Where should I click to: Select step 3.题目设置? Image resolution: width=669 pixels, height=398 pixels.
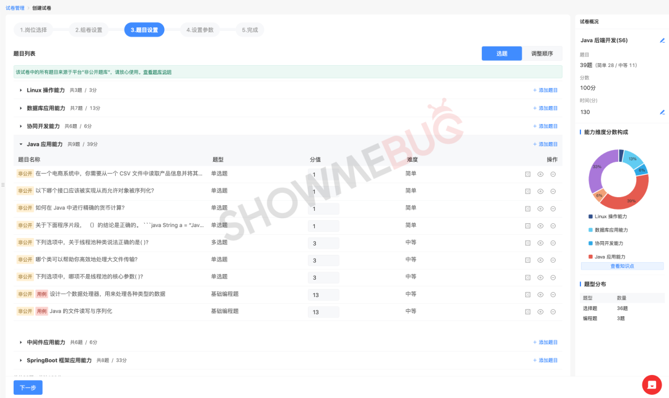click(x=144, y=30)
